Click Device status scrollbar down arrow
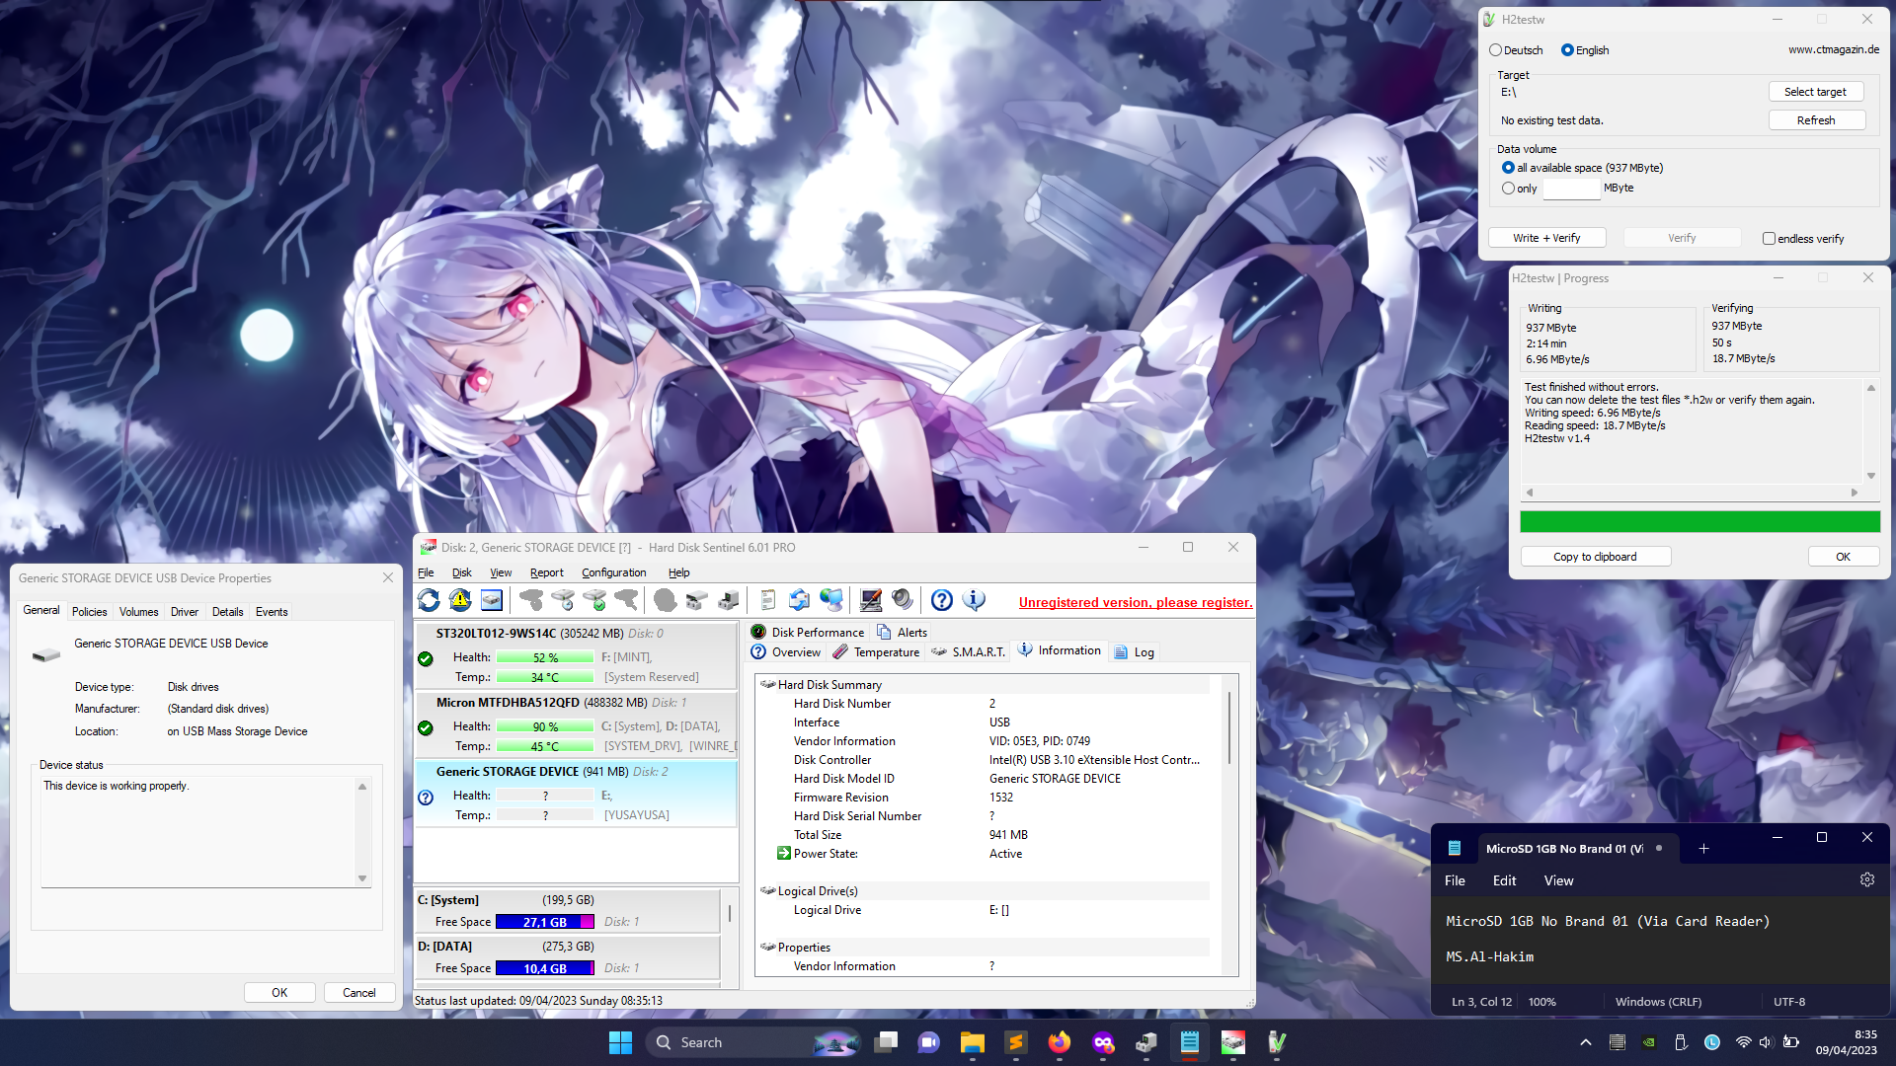The image size is (1896, 1066). (x=362, y=877)
